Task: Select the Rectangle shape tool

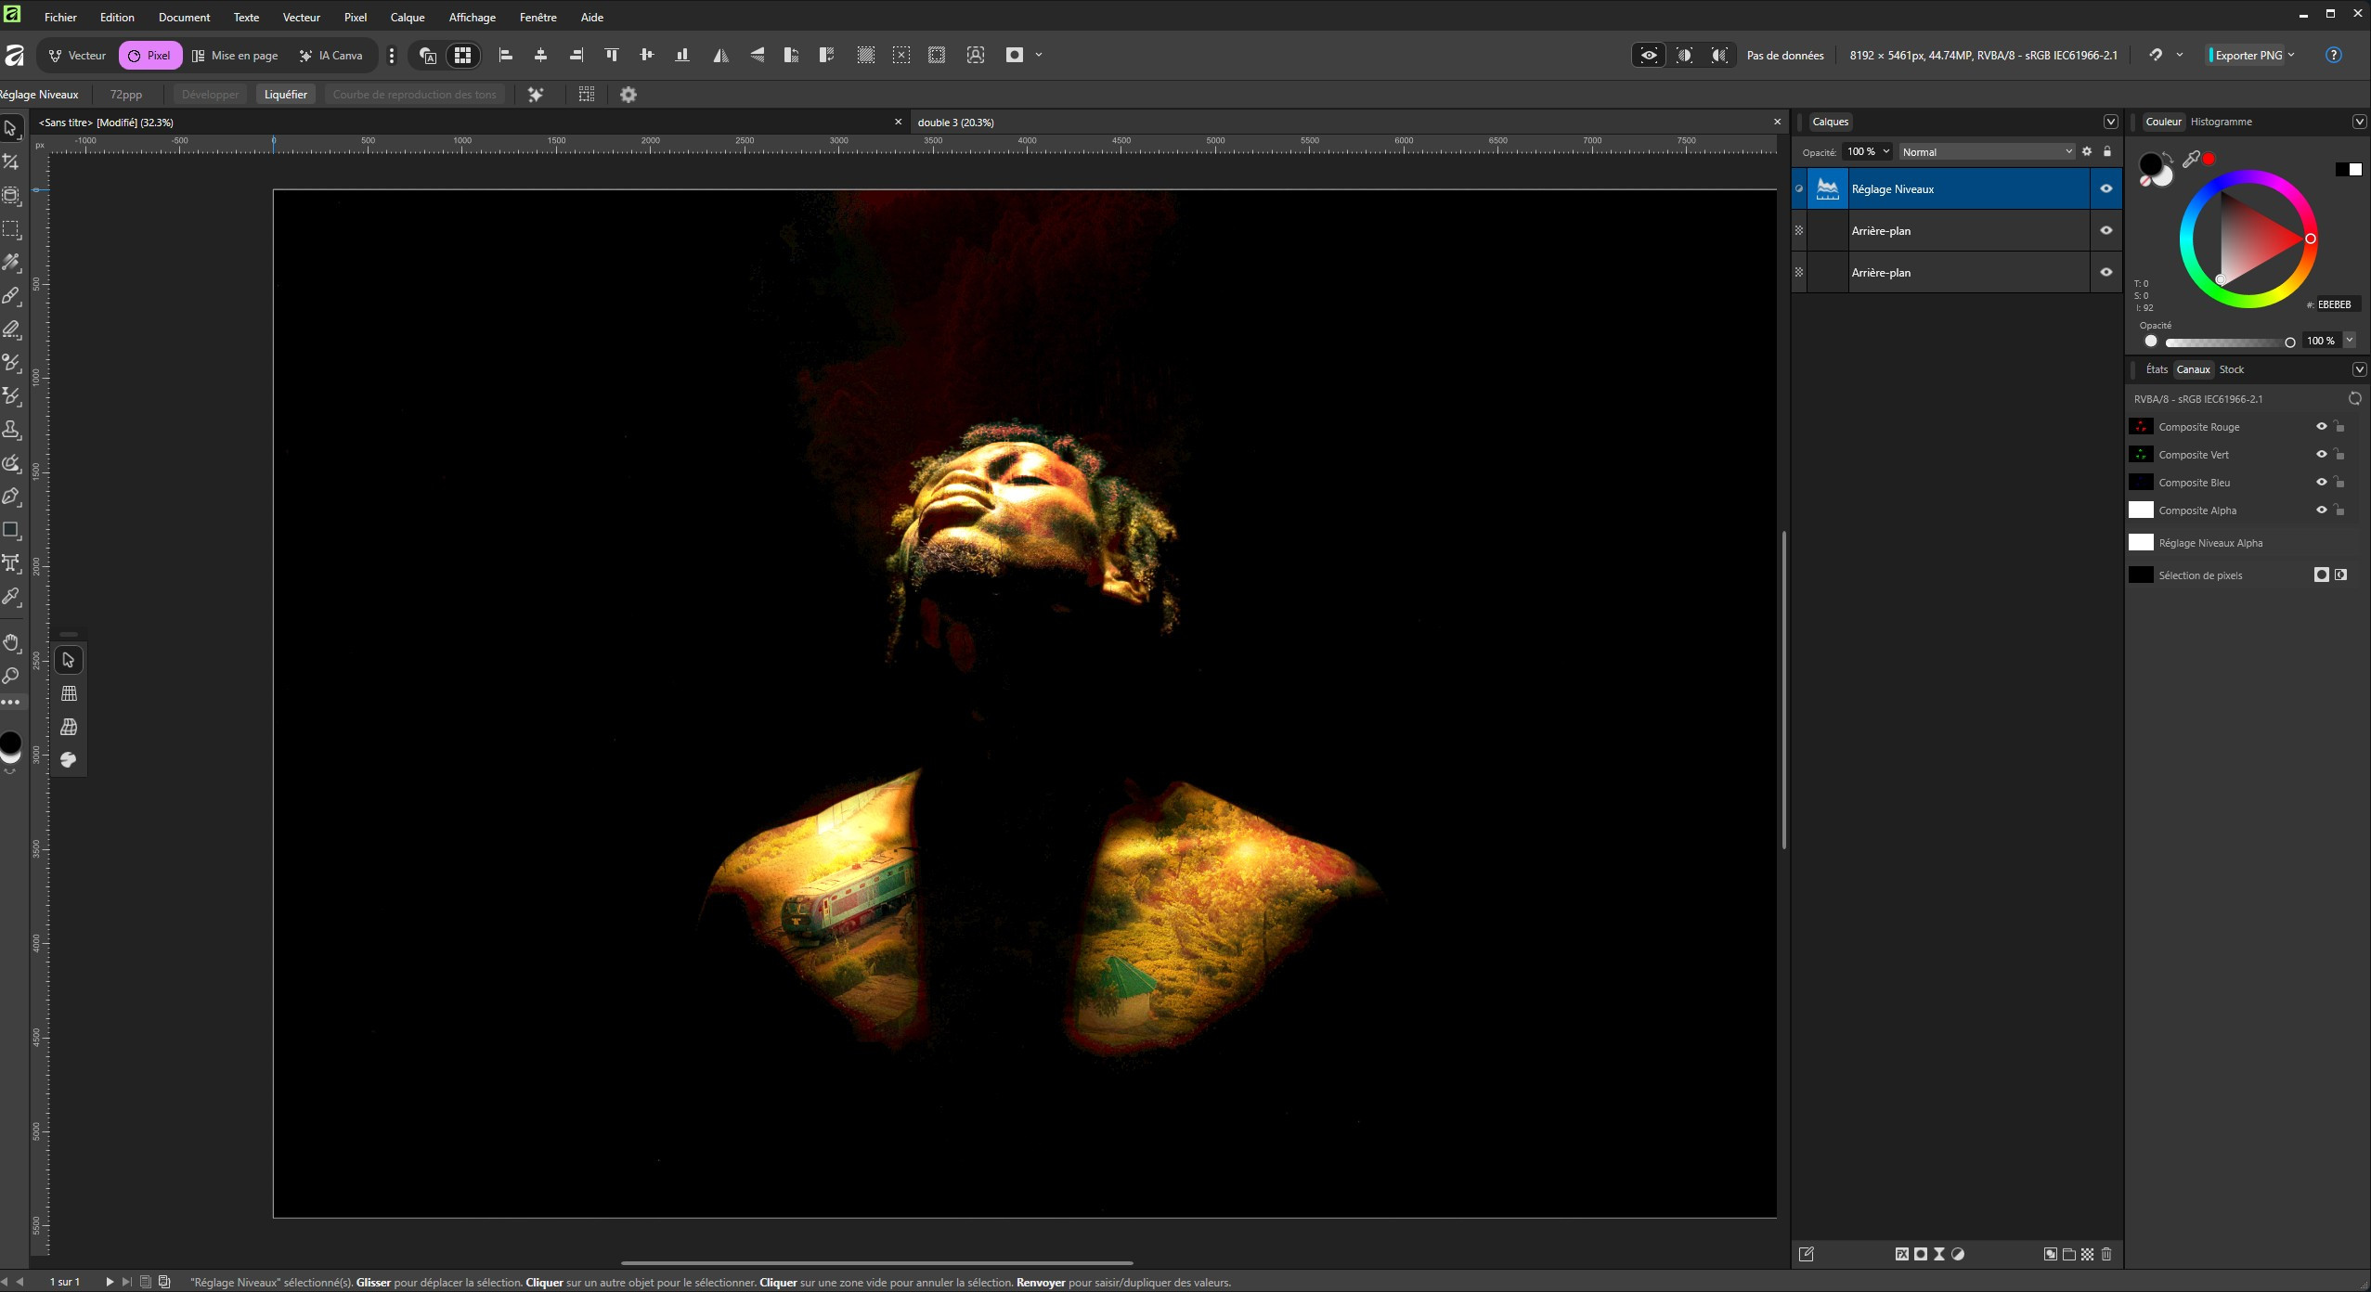Action: click(x=11, y=530)
